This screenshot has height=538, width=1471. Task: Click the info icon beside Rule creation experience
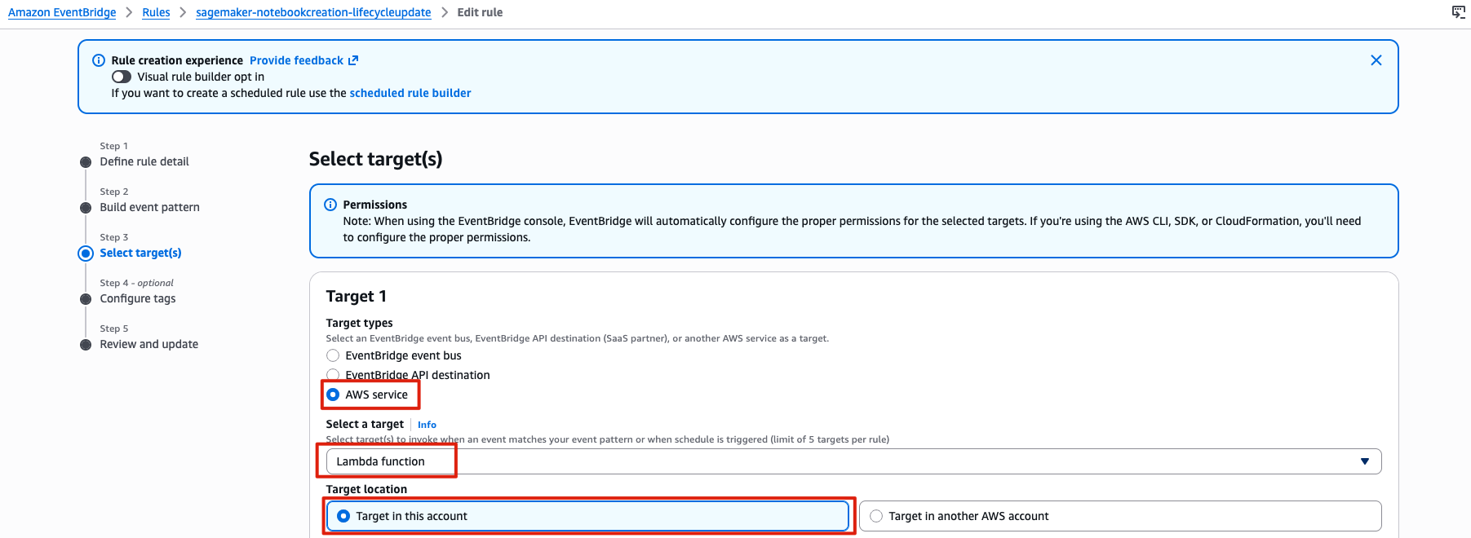click(99, 60)
